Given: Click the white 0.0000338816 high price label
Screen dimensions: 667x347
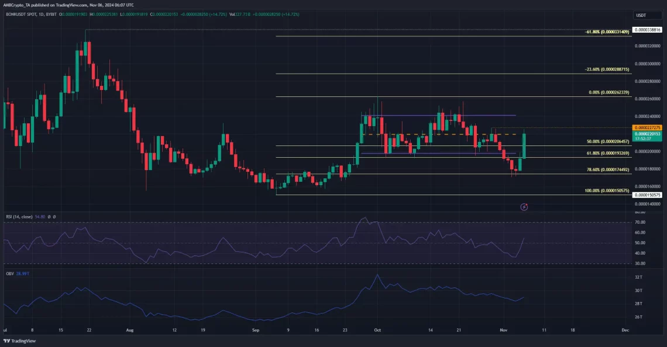Looking at the screenshot, I should tap(647, 29).
